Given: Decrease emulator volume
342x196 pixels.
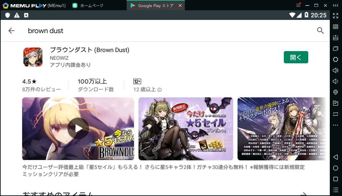Looking at the screenshot, I should coord(336,81).
